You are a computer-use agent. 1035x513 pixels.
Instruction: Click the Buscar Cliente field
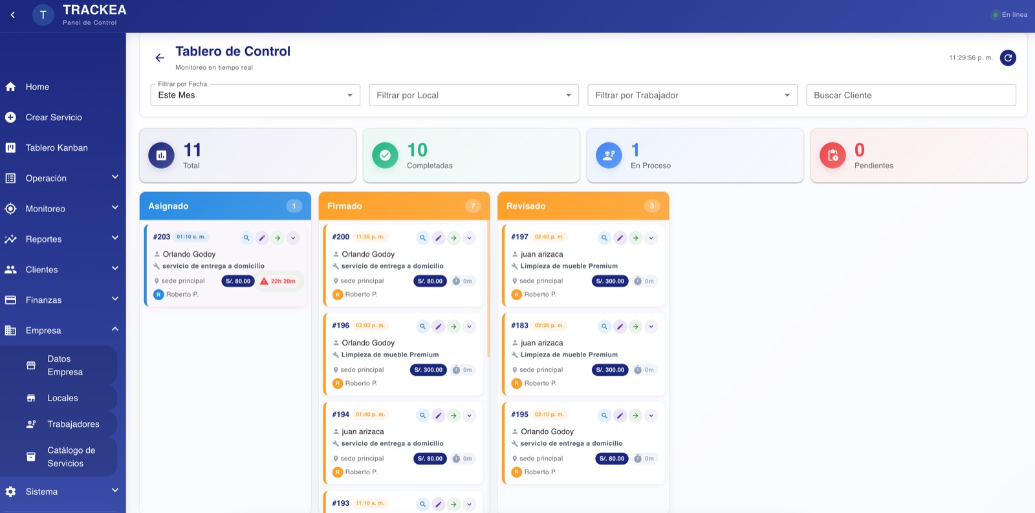[x=911, y=95]
